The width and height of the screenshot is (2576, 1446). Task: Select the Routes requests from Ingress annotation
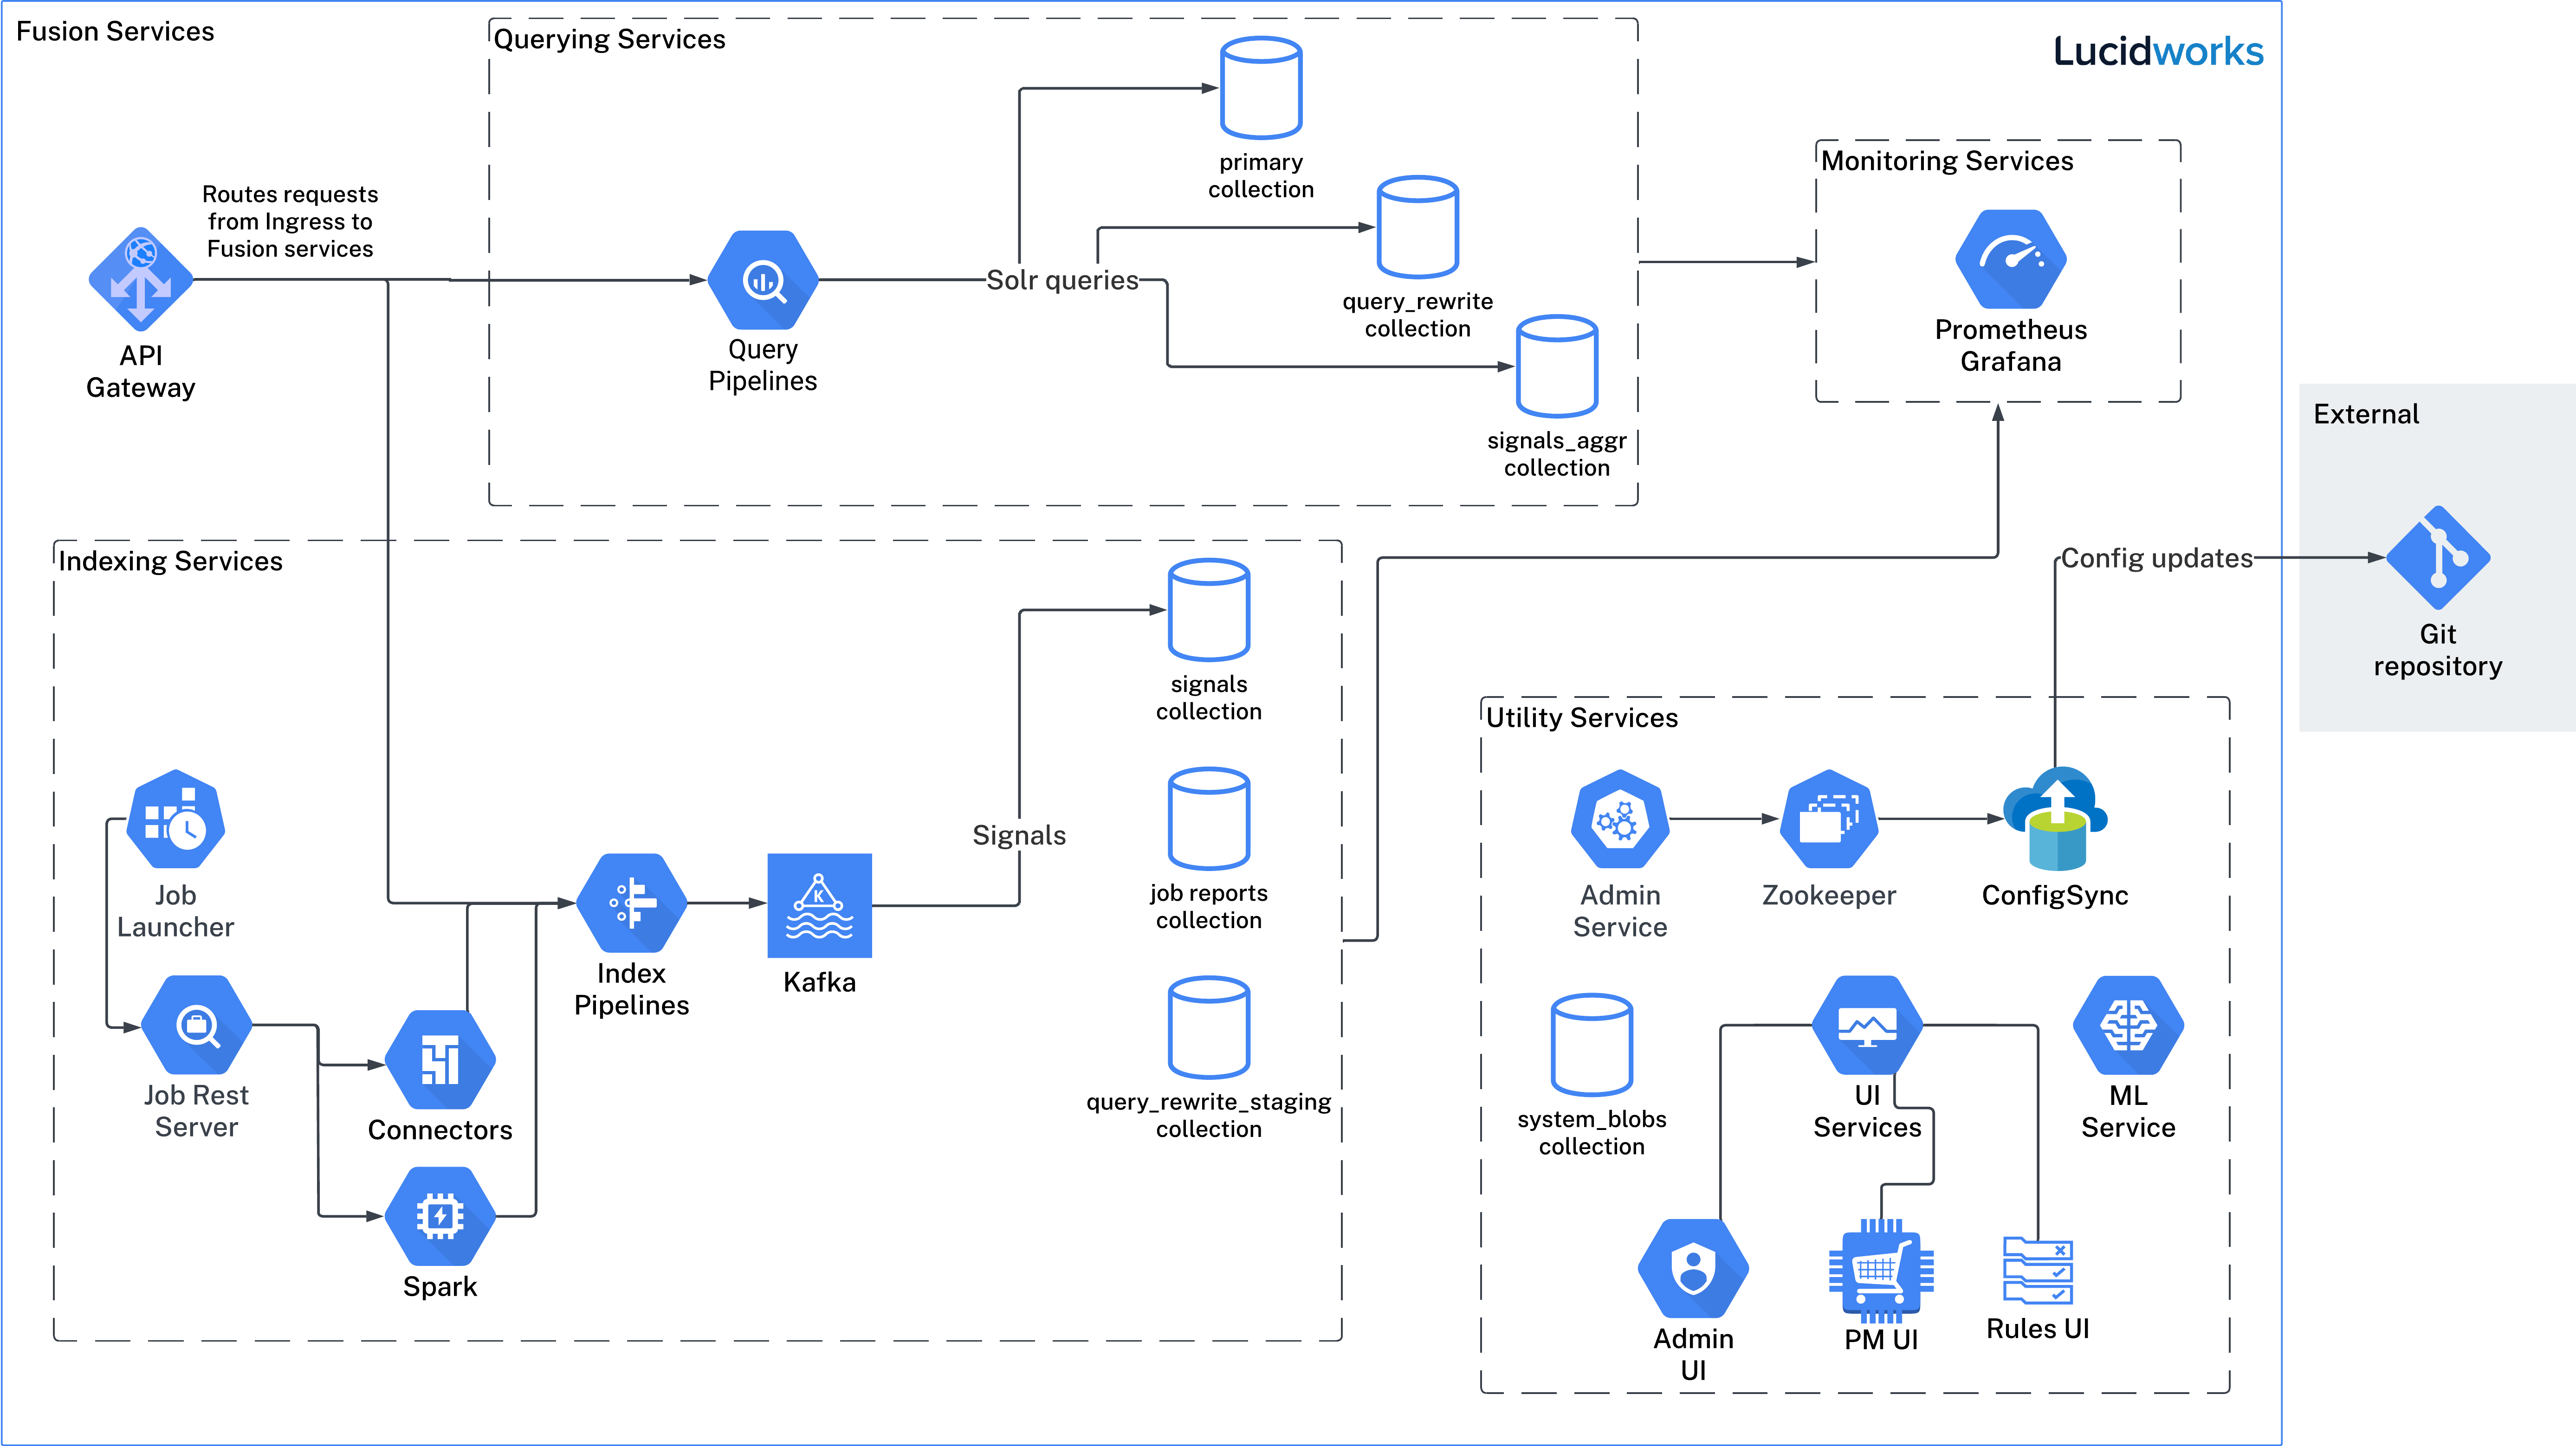290,221
